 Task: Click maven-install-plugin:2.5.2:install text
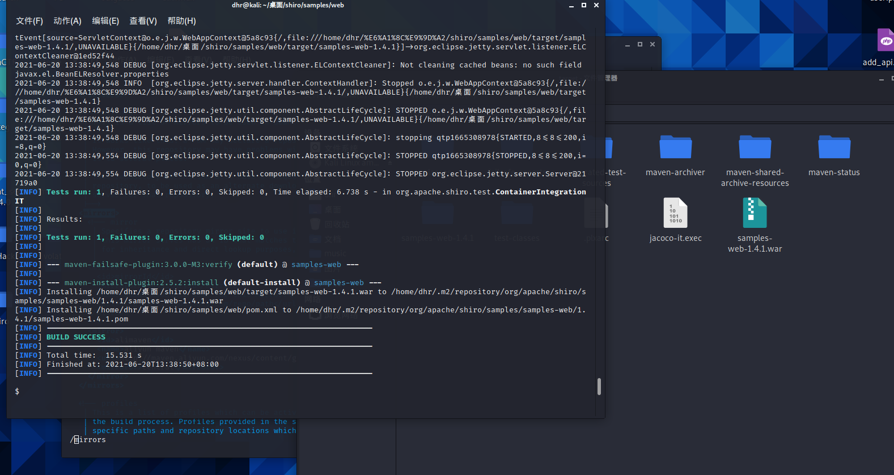pyautogui.click(x=142, y=283)
